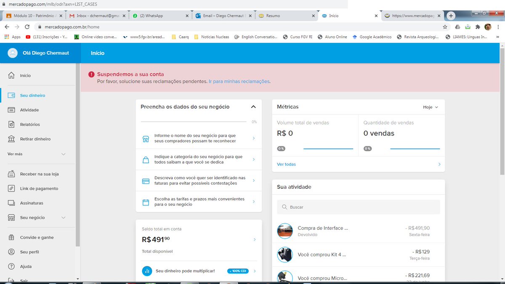Click the search magnifier icon in Sua atividade
This screenshot has width=505, height=284.
coord(285,207)
